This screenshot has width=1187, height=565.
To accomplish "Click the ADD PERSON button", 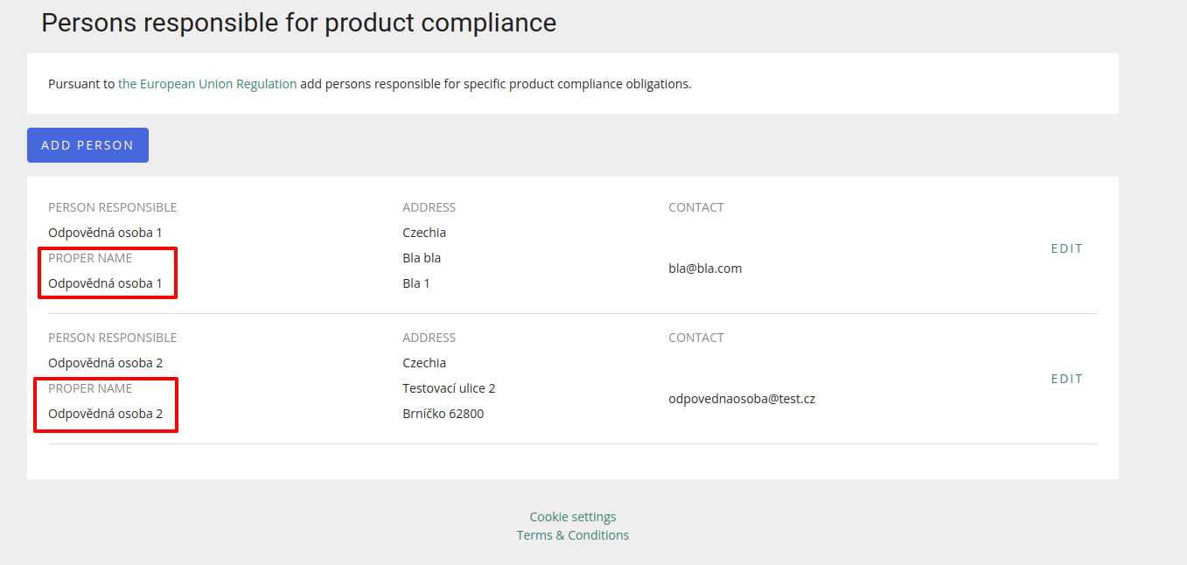I will pos(87,145).
